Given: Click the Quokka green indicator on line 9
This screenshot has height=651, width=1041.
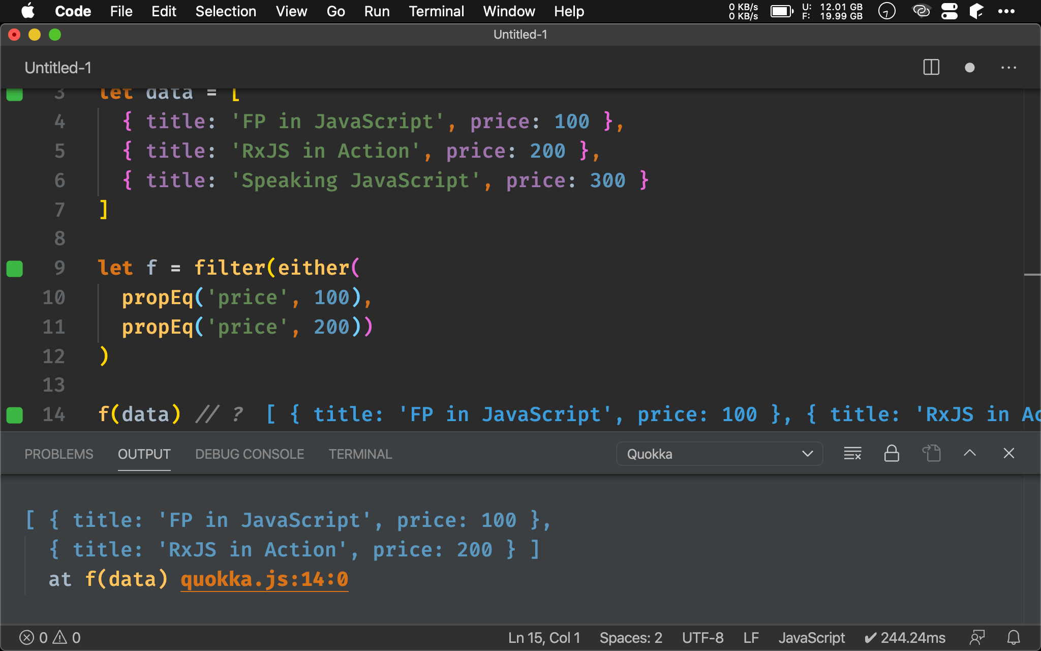Looking at the screenshot, I should coord(15,269).
